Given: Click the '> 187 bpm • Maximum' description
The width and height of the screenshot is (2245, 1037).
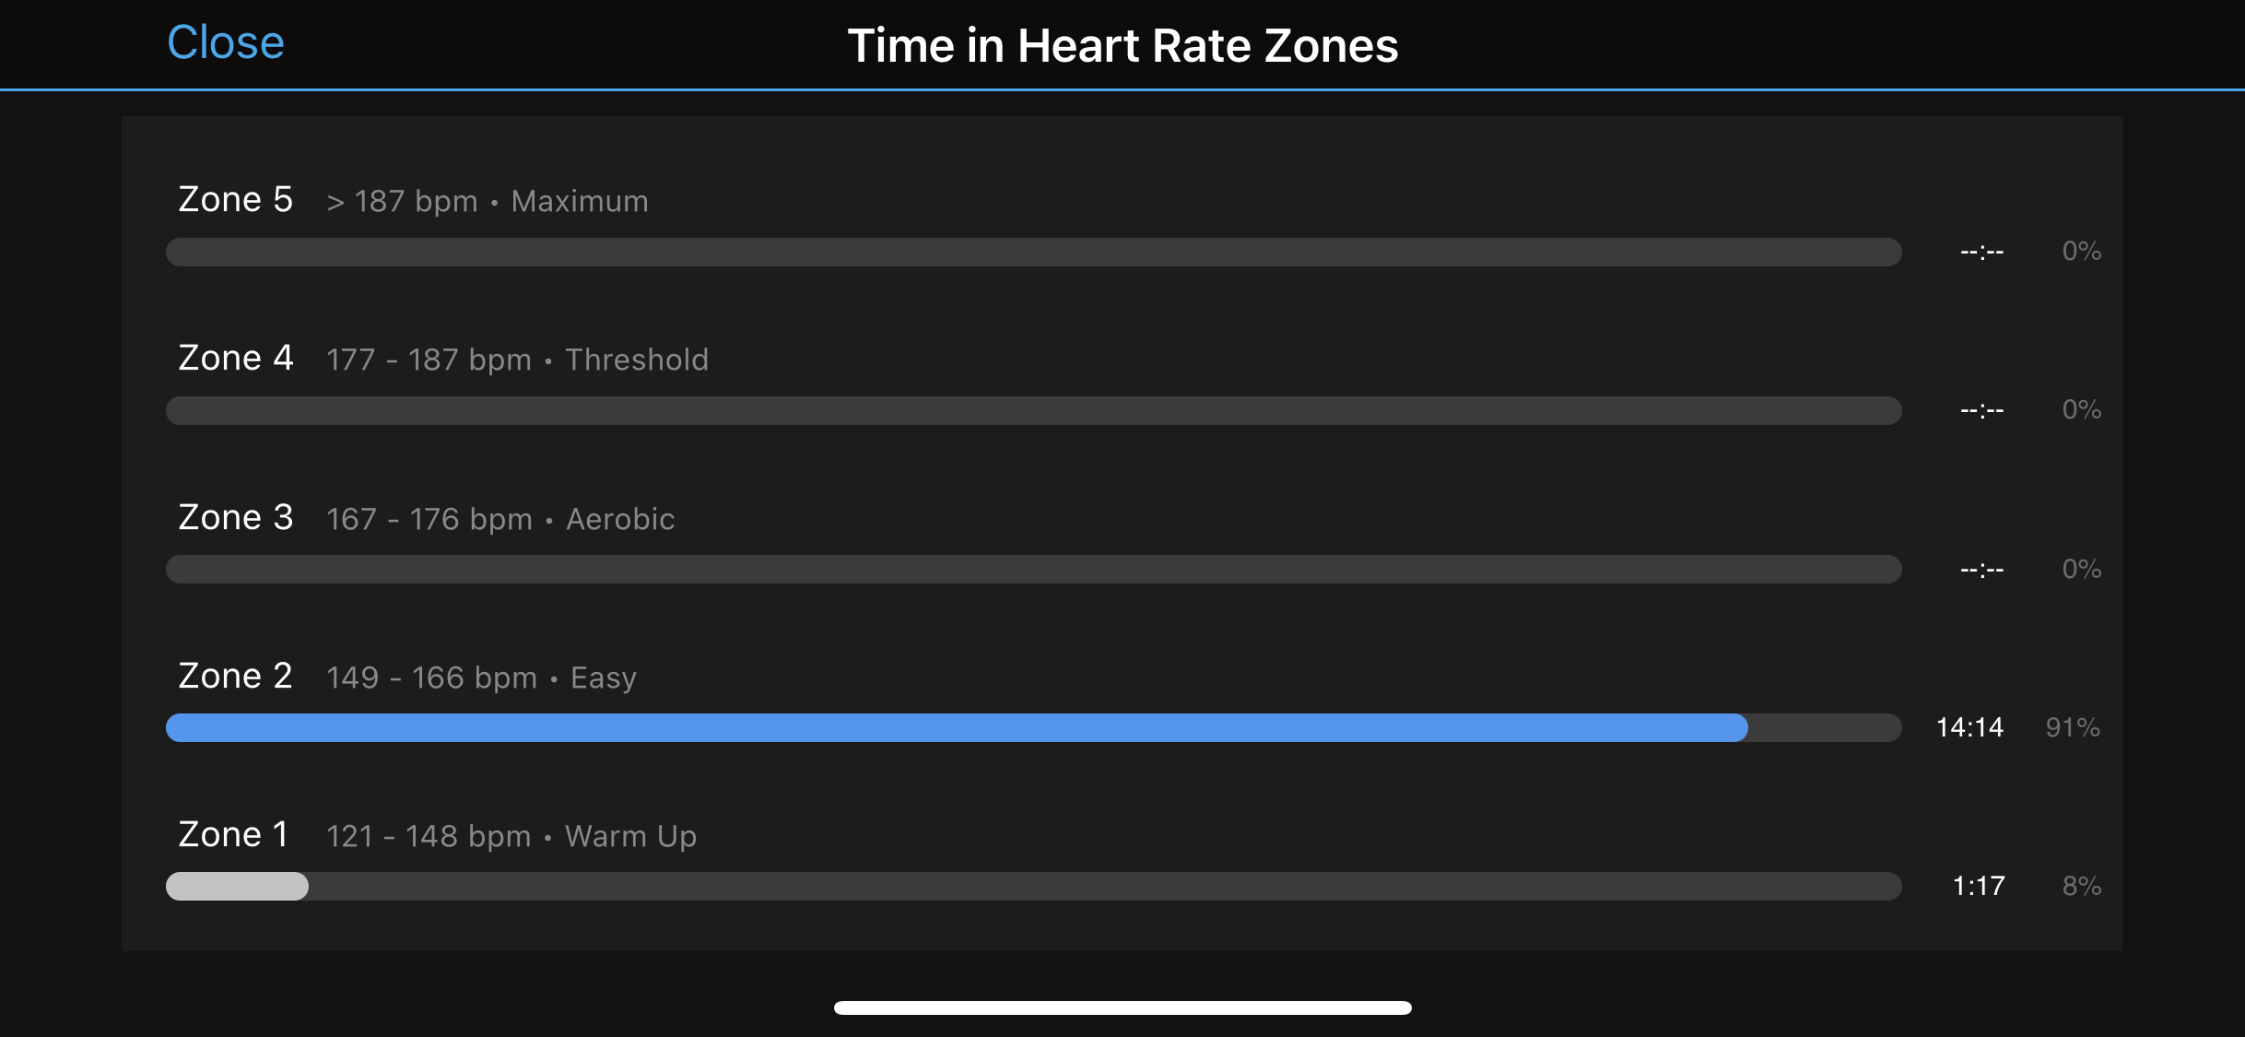Looking at the screenshot, I should 488,201.
